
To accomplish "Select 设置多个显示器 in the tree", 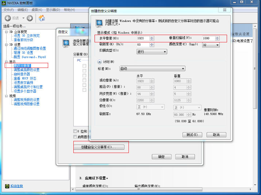I will (x=25, y=91).
